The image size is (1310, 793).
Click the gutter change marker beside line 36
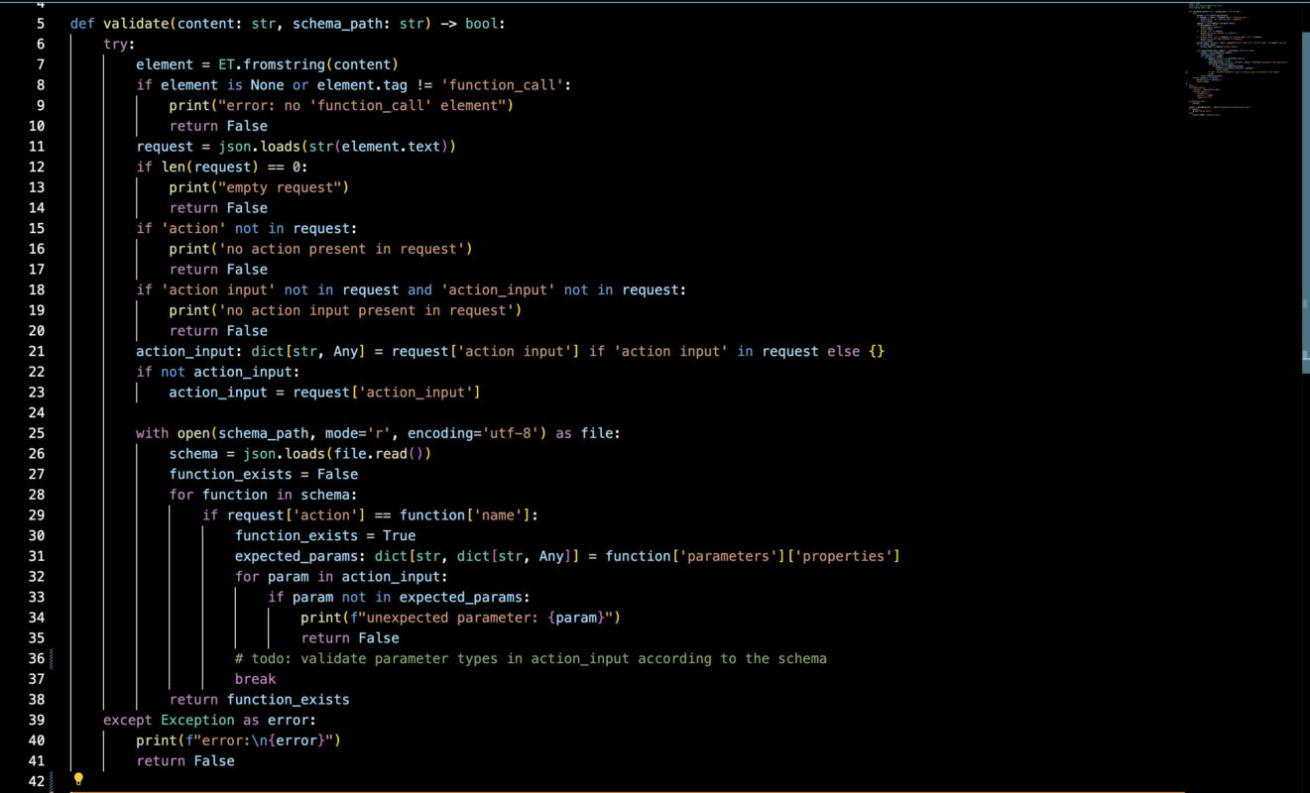50,658
